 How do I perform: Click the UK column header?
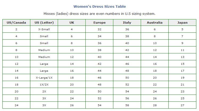(72, 23)
